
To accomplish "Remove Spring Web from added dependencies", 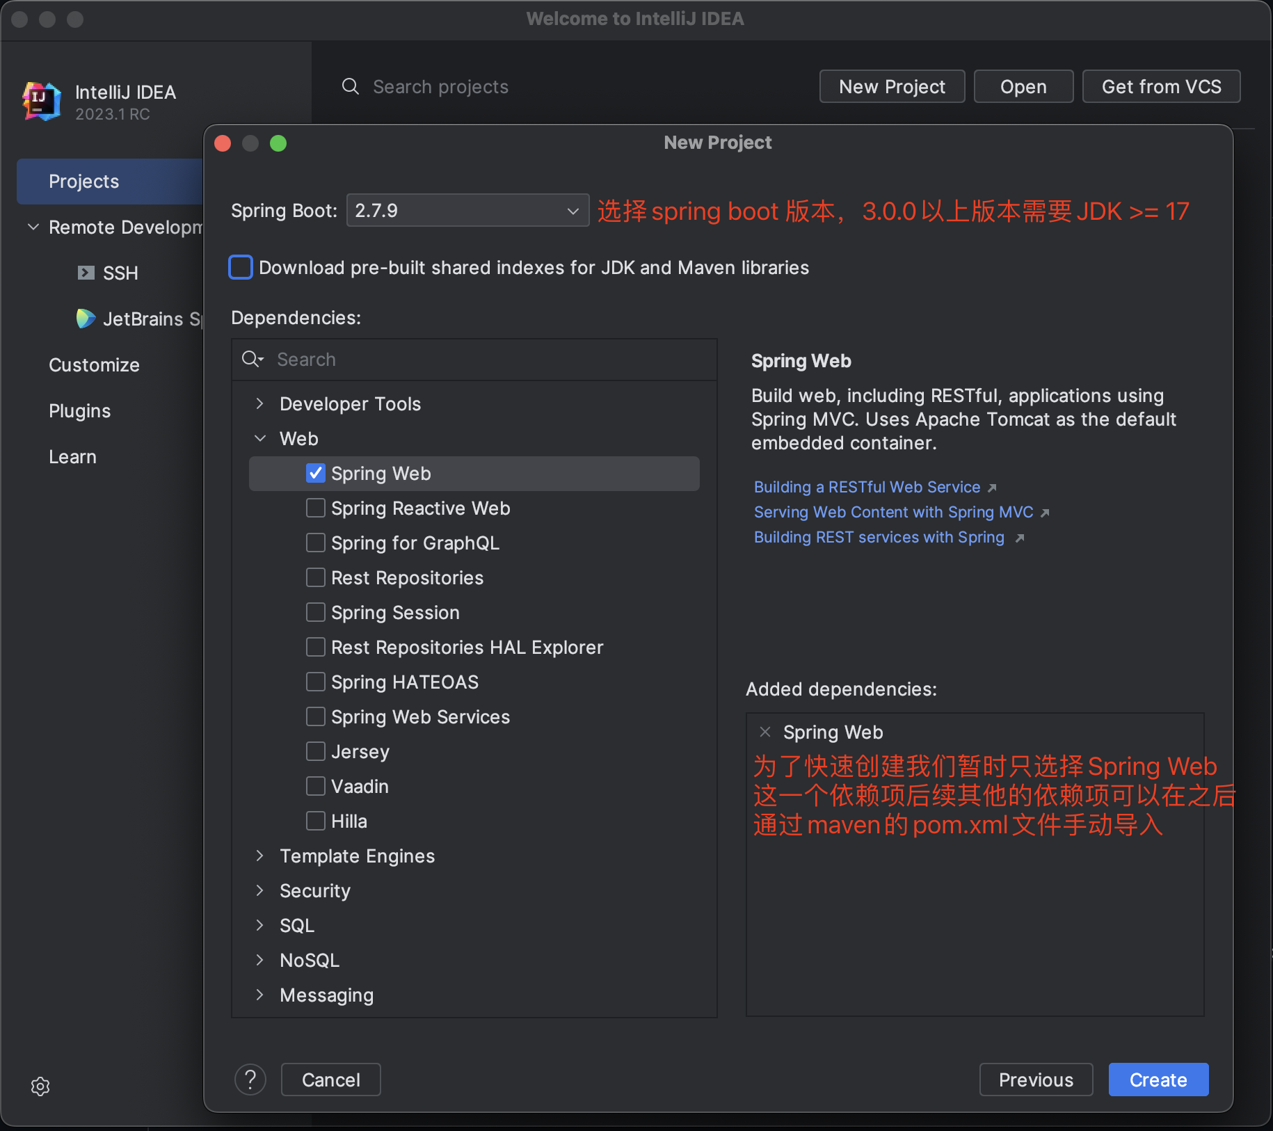I will [765, 732].
